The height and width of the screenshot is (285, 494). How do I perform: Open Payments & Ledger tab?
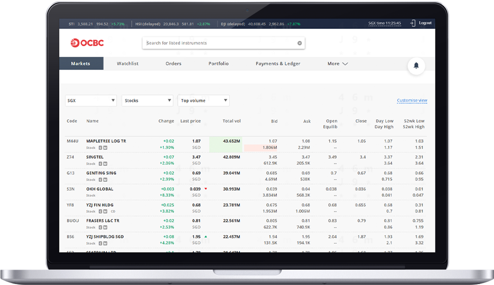tap(278, 64)
